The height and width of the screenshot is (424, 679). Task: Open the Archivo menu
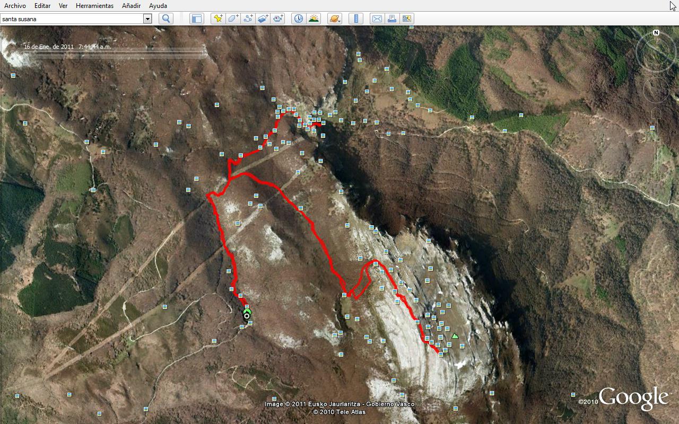click(15, 6)
